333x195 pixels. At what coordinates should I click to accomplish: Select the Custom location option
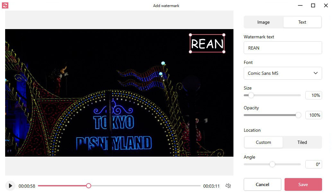(x=263, y=142)
